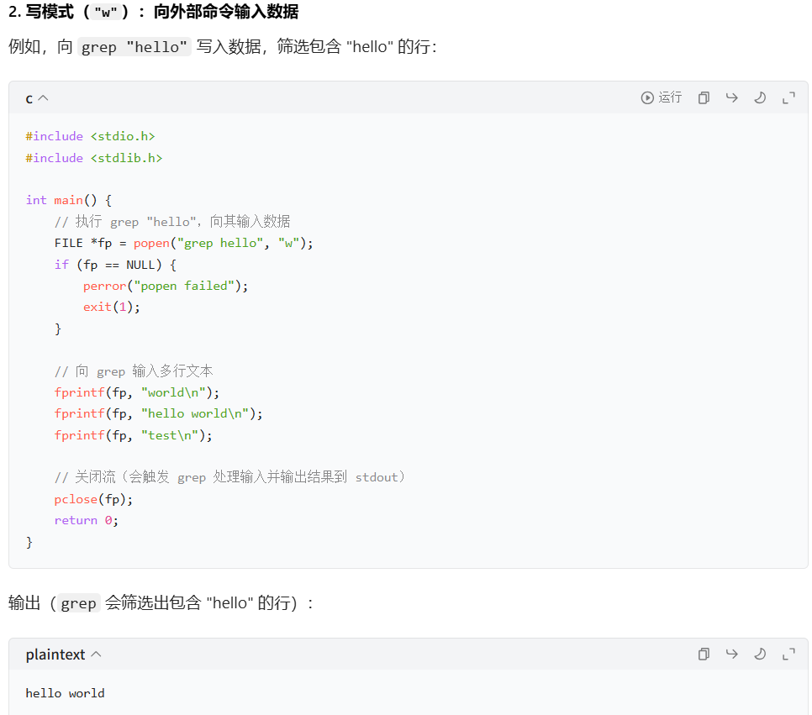Click the comment mentioning stdout
This screenshot has height=715, width=812.
(230, 477)
